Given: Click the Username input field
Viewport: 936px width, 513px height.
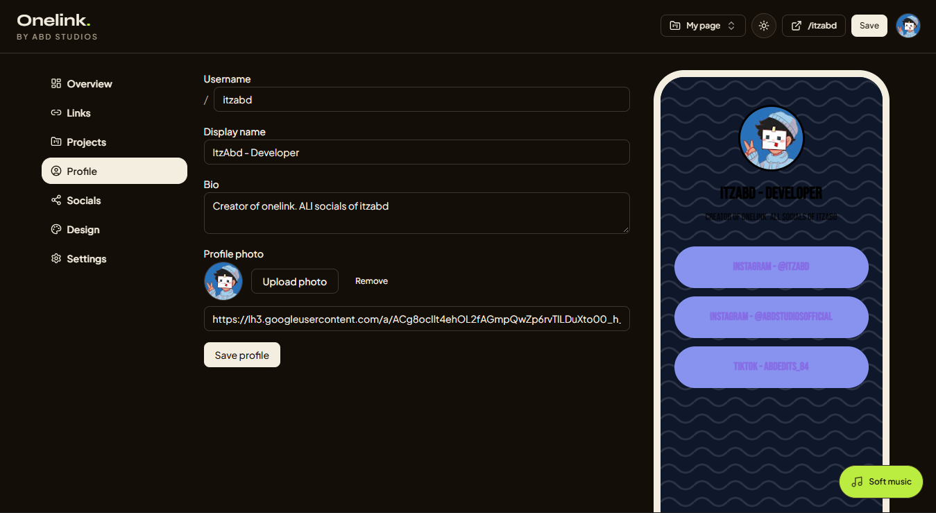Looking at the screenshot, I should coord(422,99).
